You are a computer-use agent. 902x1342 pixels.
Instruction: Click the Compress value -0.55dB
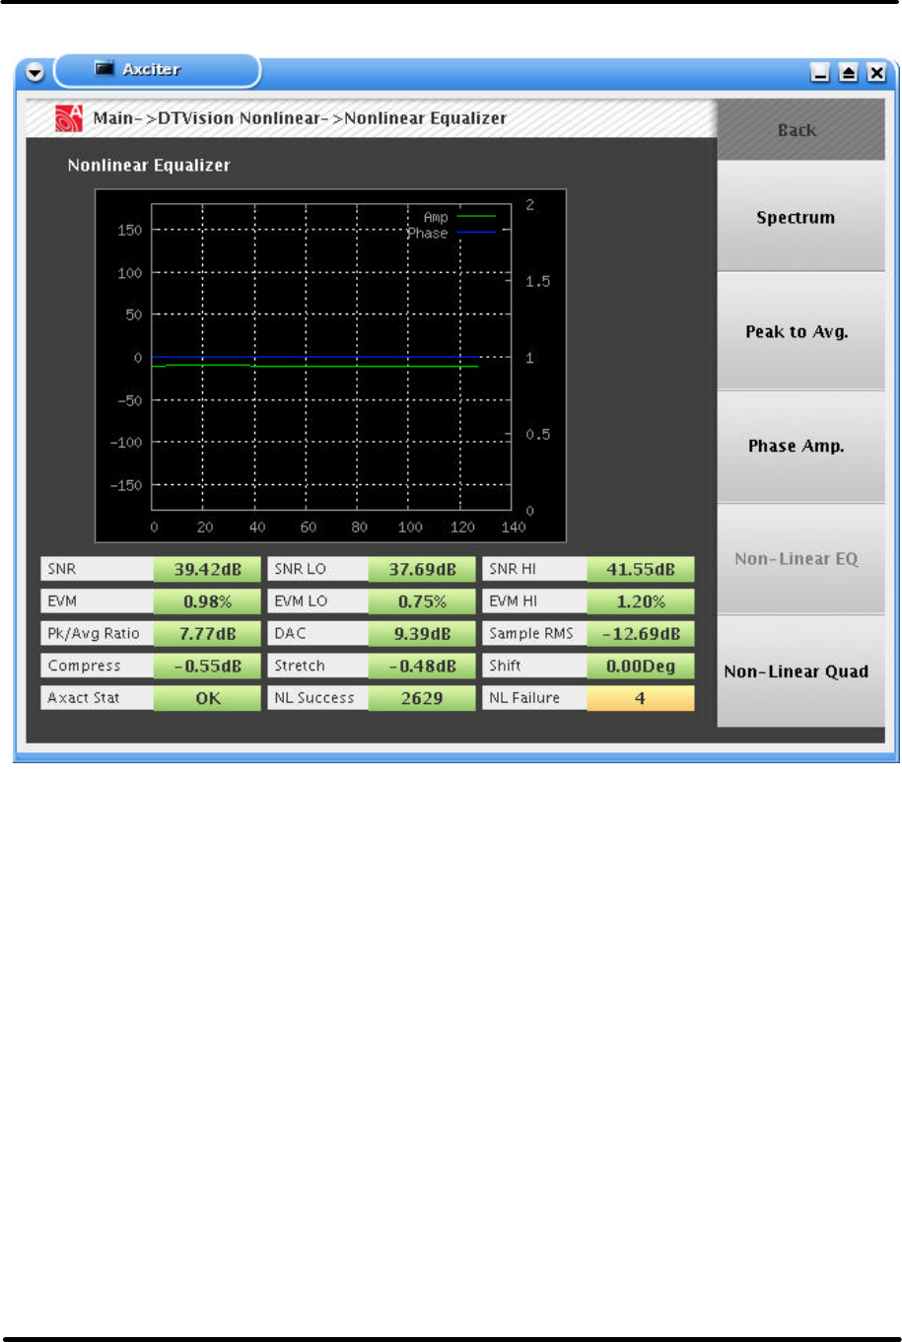pos(207,666)
